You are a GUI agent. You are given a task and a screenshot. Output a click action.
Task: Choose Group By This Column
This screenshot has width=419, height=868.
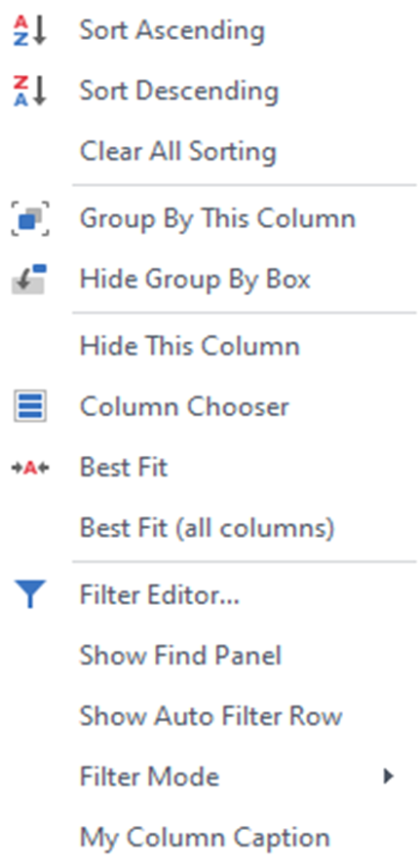pyautogui.click(x=217, y=218)
